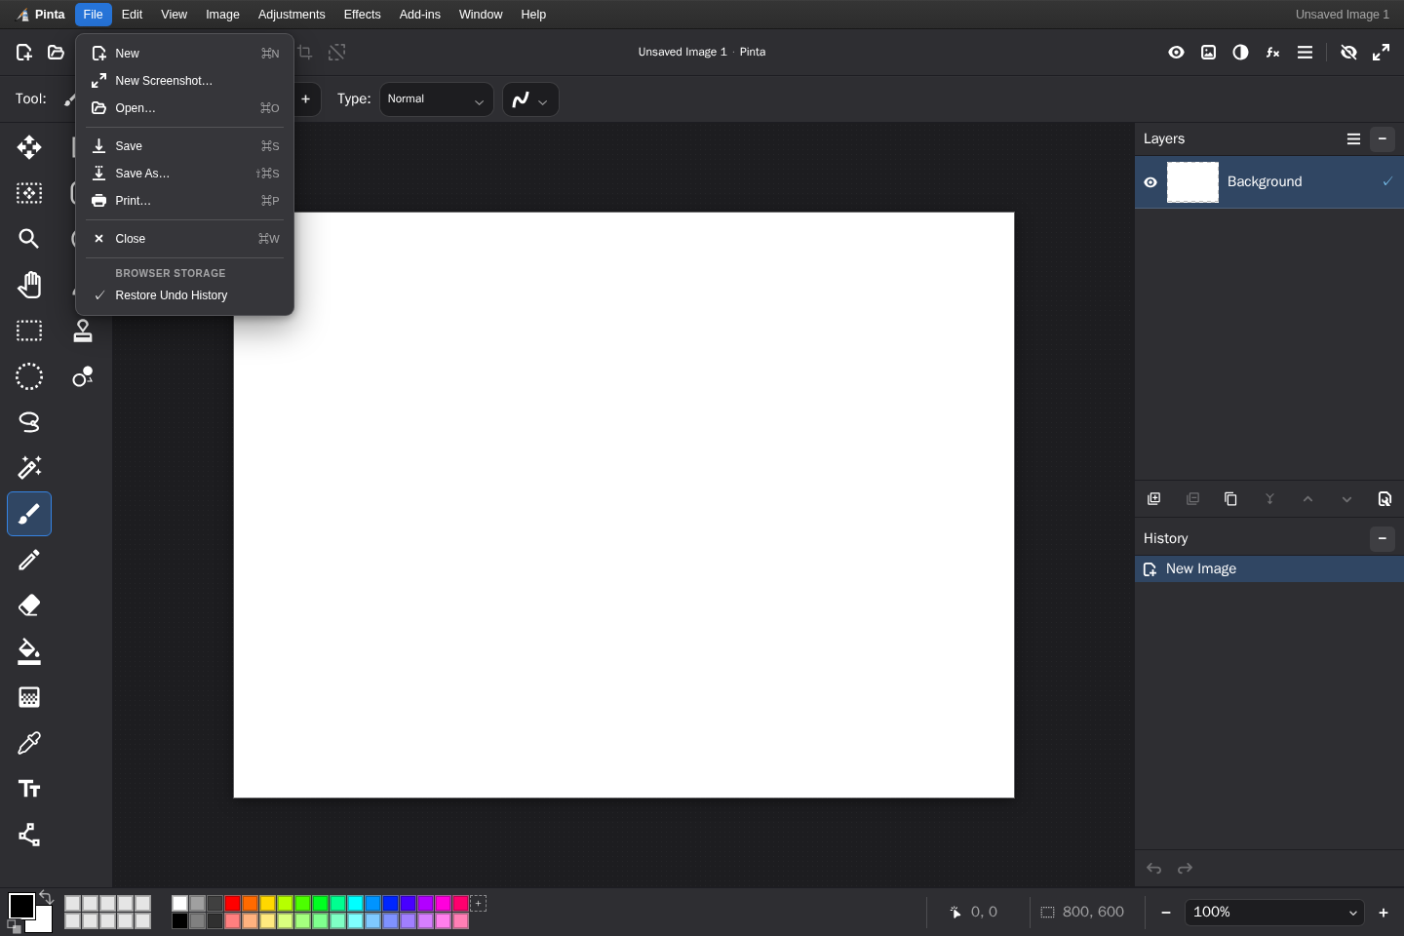Add a new layer in Layers panel

pos(1154,499)
